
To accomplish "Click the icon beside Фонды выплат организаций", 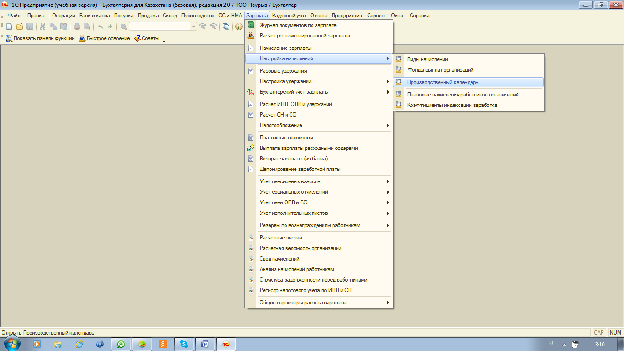I will (398, 70).
